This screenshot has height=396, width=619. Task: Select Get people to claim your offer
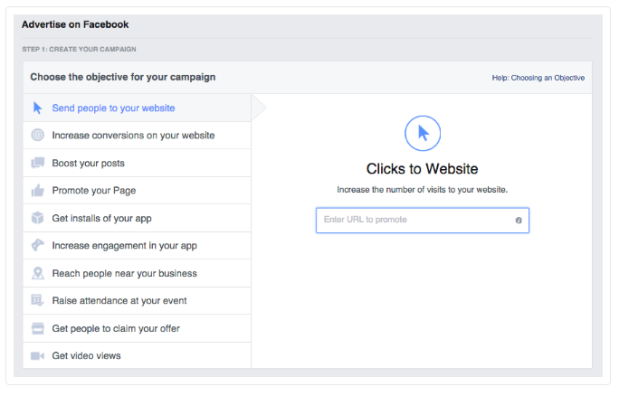[x=137, y=328]
